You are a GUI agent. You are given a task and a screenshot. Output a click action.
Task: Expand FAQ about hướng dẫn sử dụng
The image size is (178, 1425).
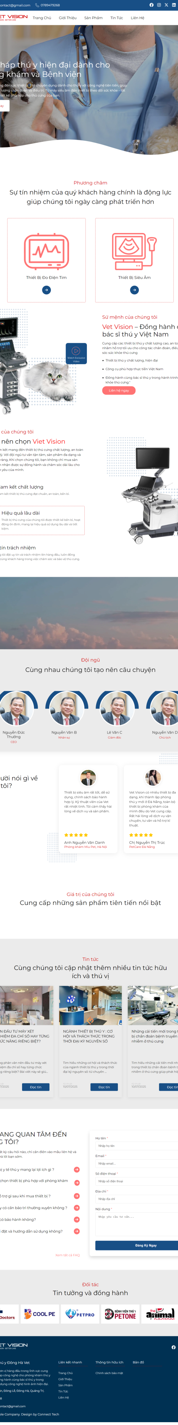pyautogui.click(x=77, y=1232)
